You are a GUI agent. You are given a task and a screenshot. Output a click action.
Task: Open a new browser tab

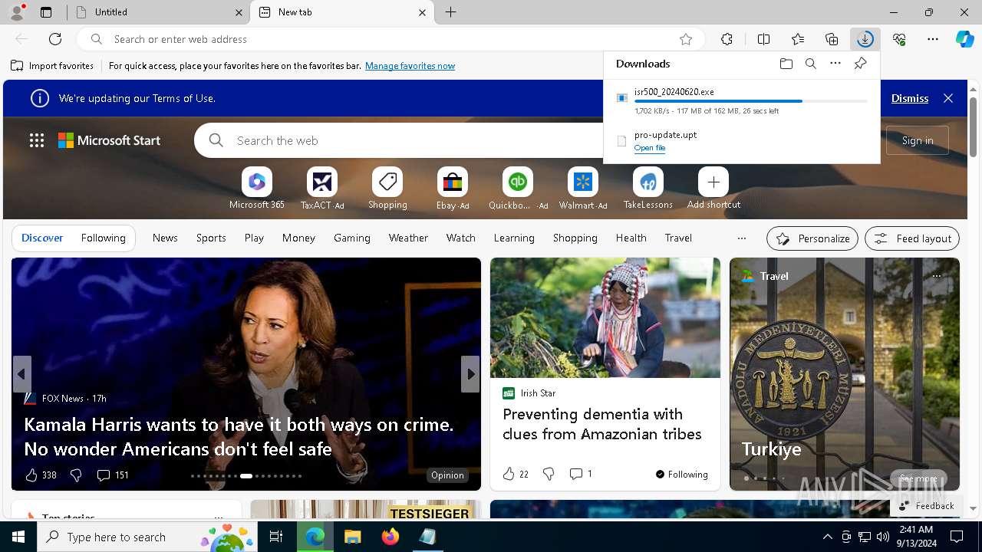451,12
